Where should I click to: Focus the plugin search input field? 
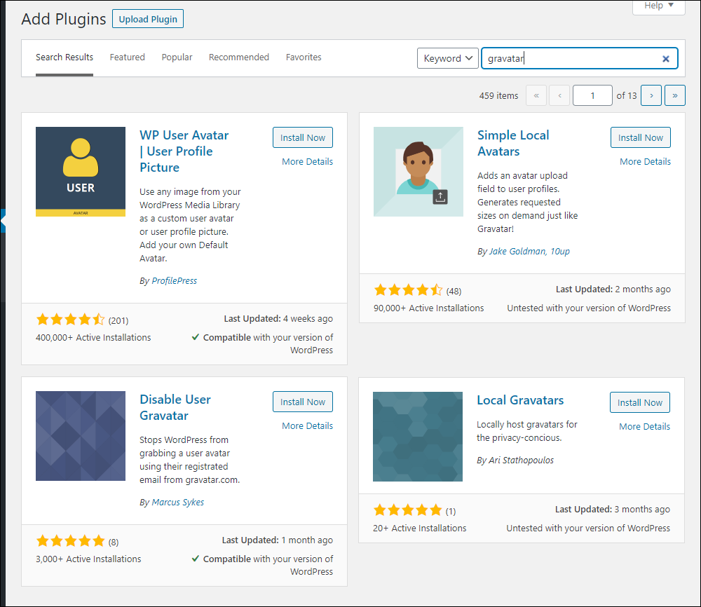pyautogui.click(x=580, y=58)
